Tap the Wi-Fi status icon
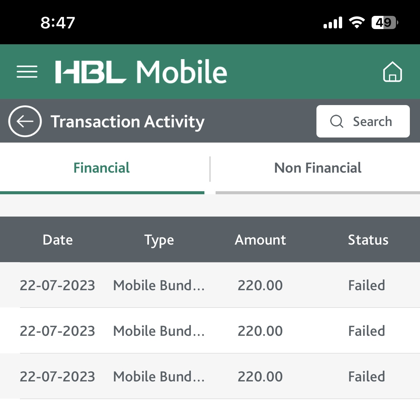The width and height of the screenshot is (420, 400). click(x=357, y=22)
